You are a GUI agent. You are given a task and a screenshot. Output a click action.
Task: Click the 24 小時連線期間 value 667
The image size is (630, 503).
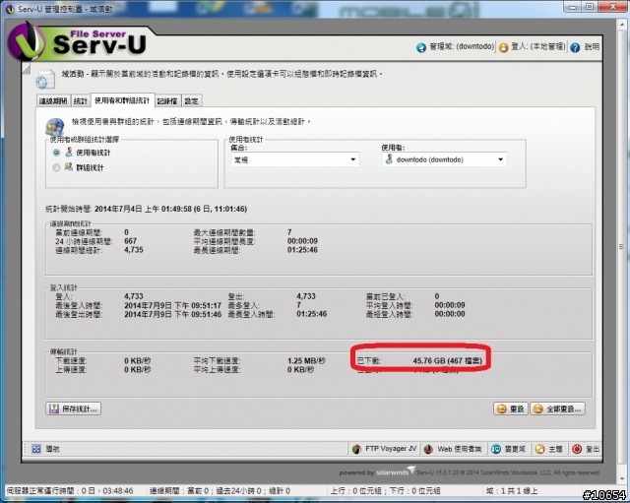[131, 241]
